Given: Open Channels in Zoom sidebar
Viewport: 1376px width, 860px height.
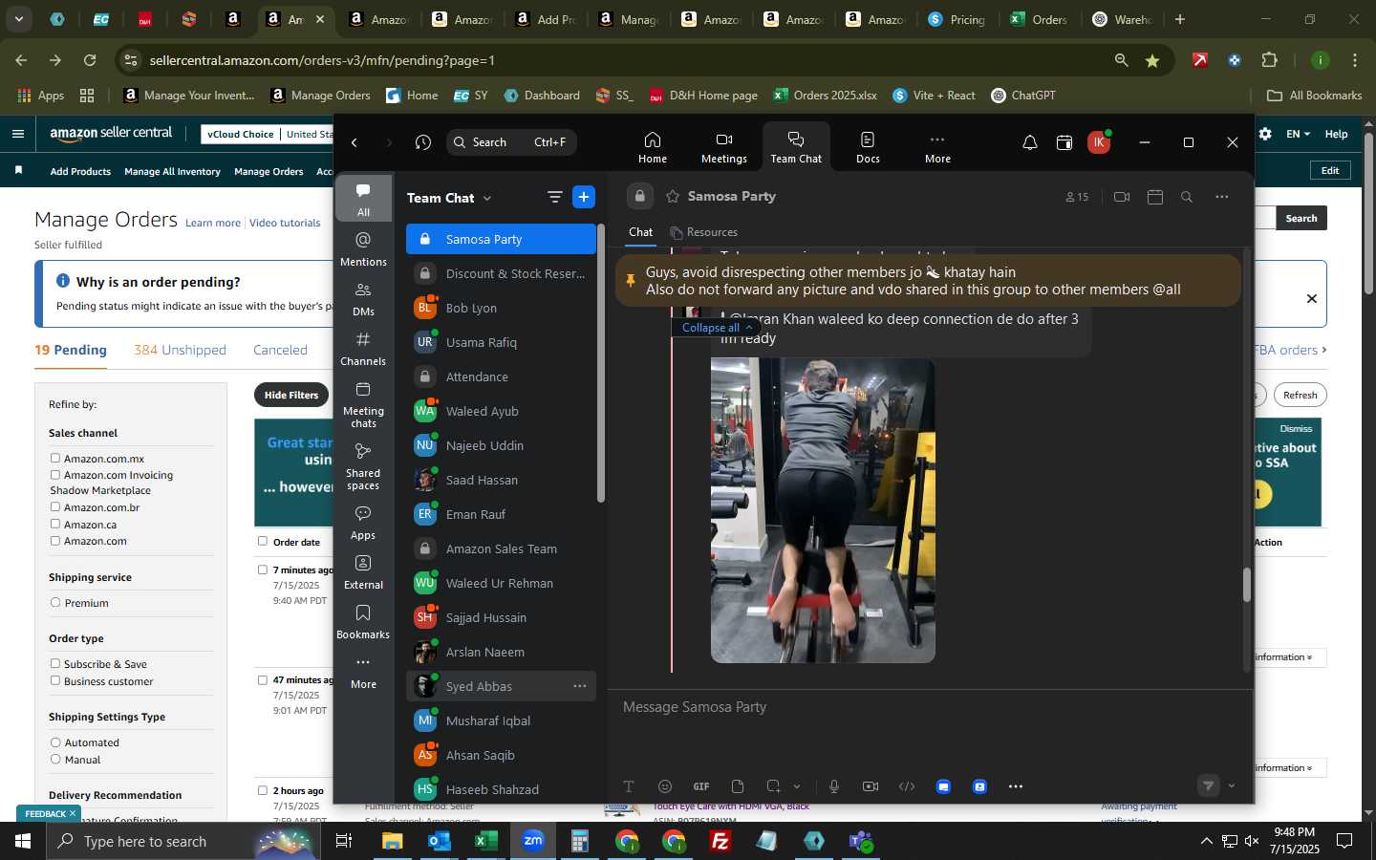Looking at the screenshot, I should point(363,348).
